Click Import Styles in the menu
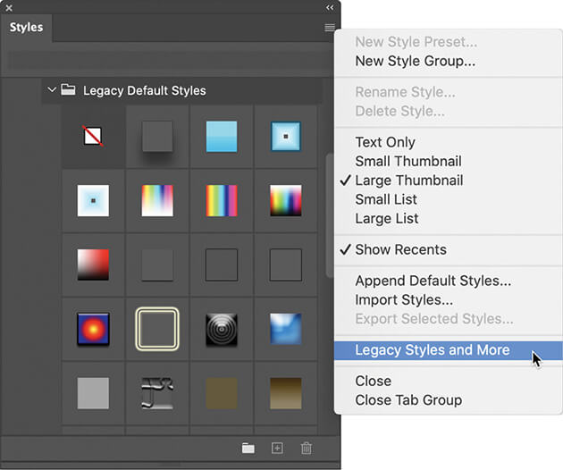 pos(403,300)
